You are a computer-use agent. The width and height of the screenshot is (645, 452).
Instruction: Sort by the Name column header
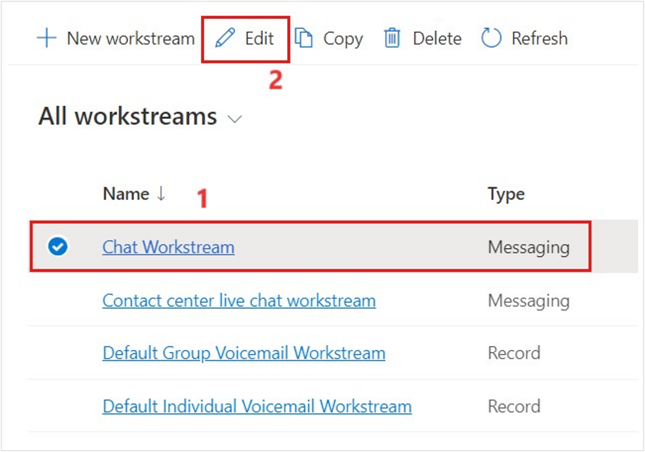[126, 194]
